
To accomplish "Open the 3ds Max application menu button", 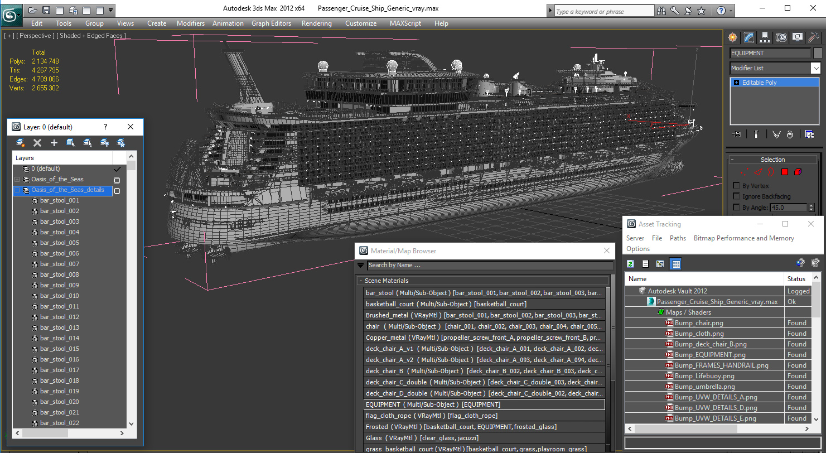I will tap(11, 14).
